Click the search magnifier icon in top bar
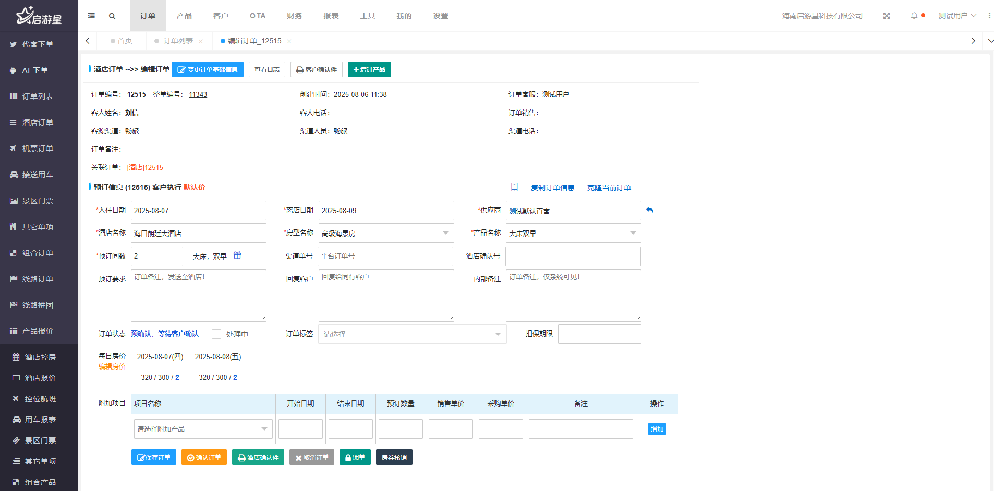994x491 pixels. tap(112, 16)
